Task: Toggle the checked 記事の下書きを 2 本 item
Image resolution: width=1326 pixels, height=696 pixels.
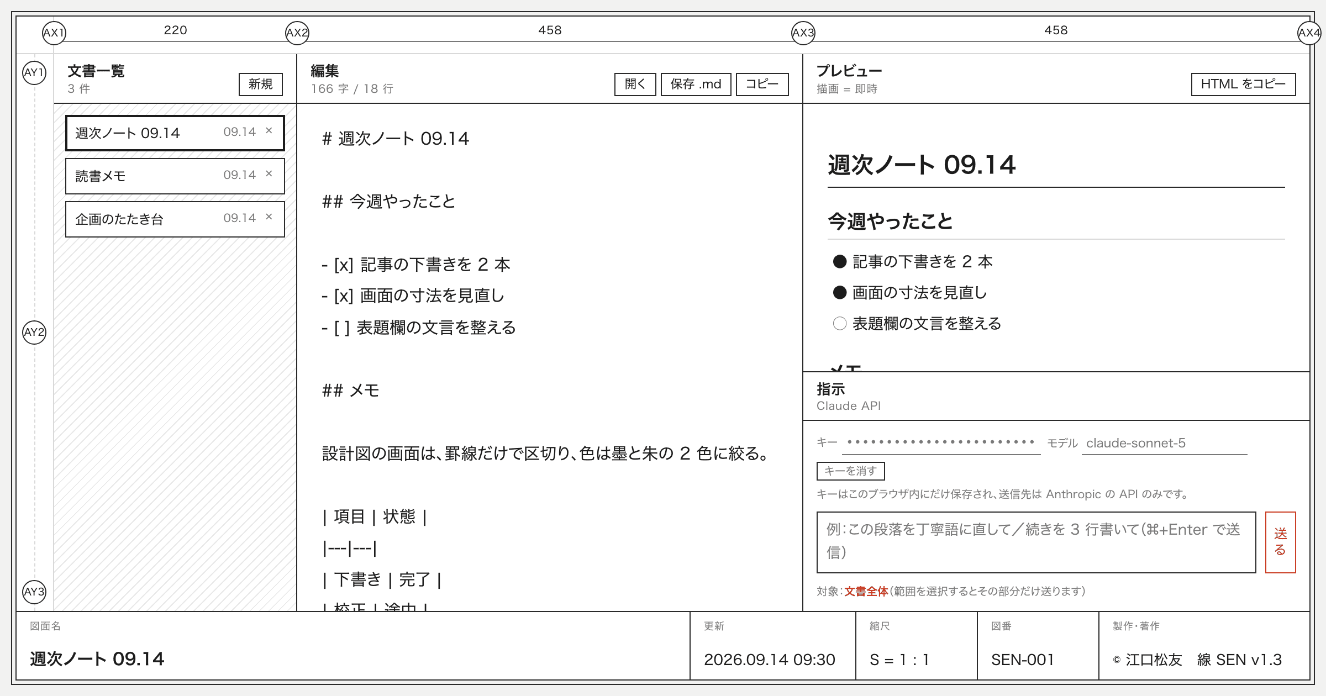Action: click(x=840, y=262)
